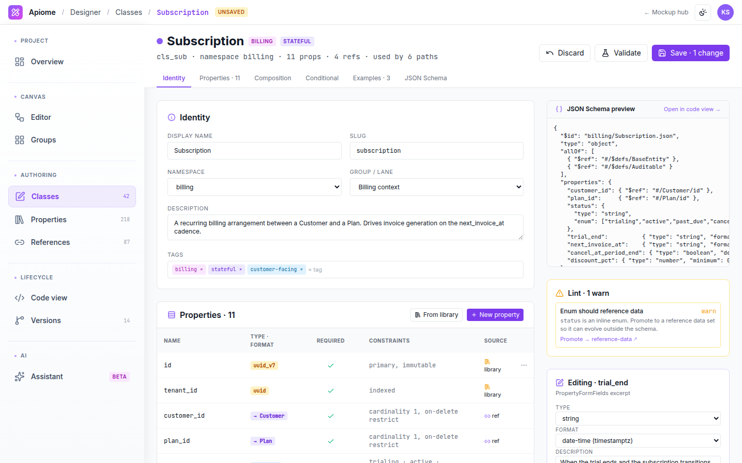This screenshot has width=742, height=463.
Task: Click the uuid_v7 type badge
Action: point(264,365)
